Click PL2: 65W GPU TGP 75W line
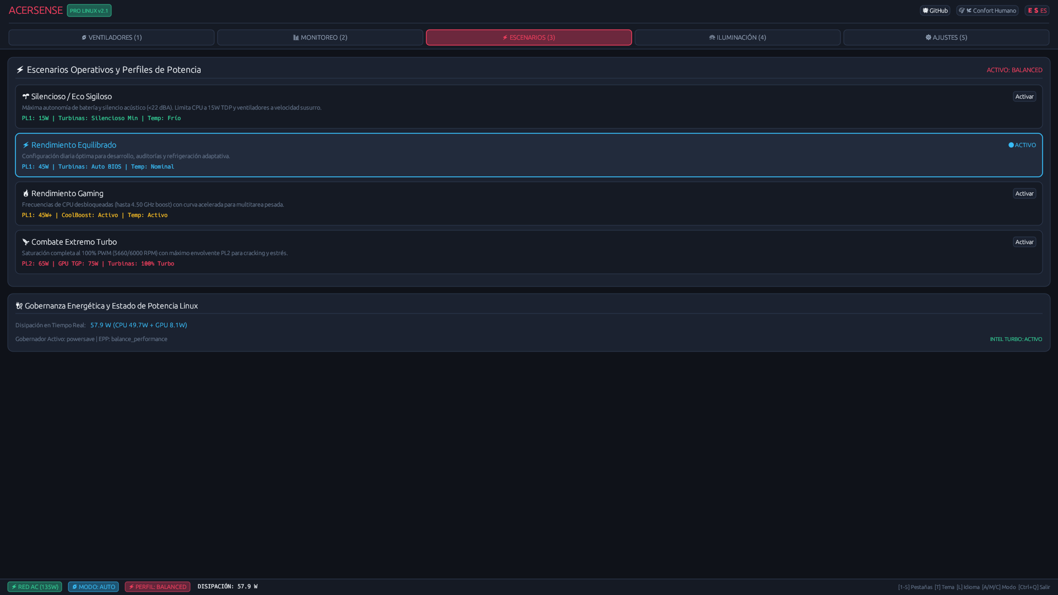The width and height of the screenshot is (1058, 595). pos(98,263)
